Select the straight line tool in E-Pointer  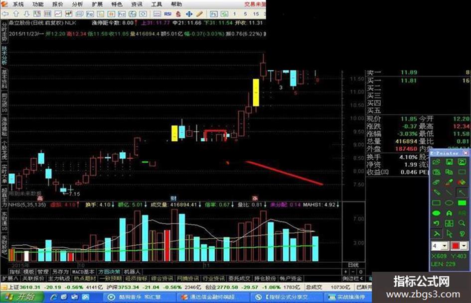[x=449, y=193]
